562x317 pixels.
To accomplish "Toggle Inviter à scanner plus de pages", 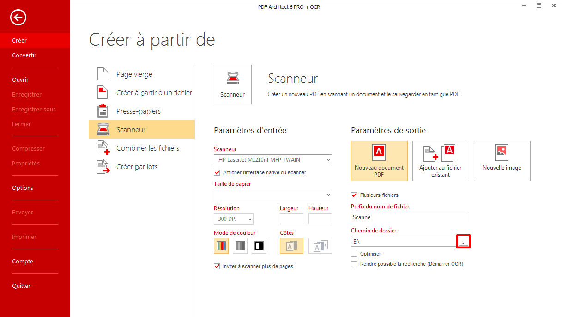I will coord(217,266).
